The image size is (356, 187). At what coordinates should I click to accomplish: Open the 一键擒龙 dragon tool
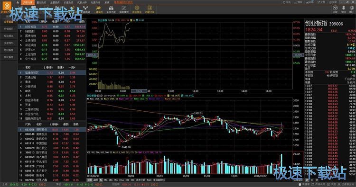(99, 10)
